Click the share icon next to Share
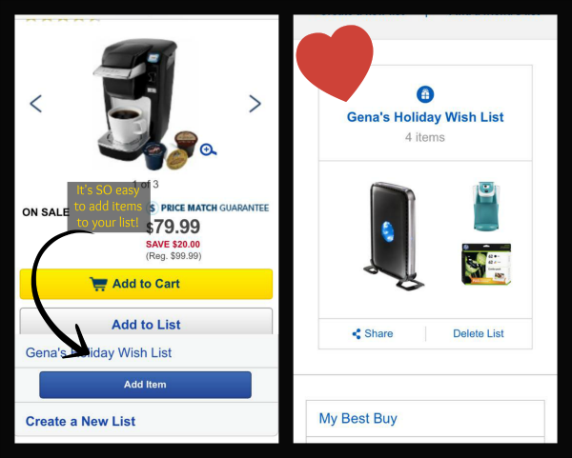 click(357, 334)
